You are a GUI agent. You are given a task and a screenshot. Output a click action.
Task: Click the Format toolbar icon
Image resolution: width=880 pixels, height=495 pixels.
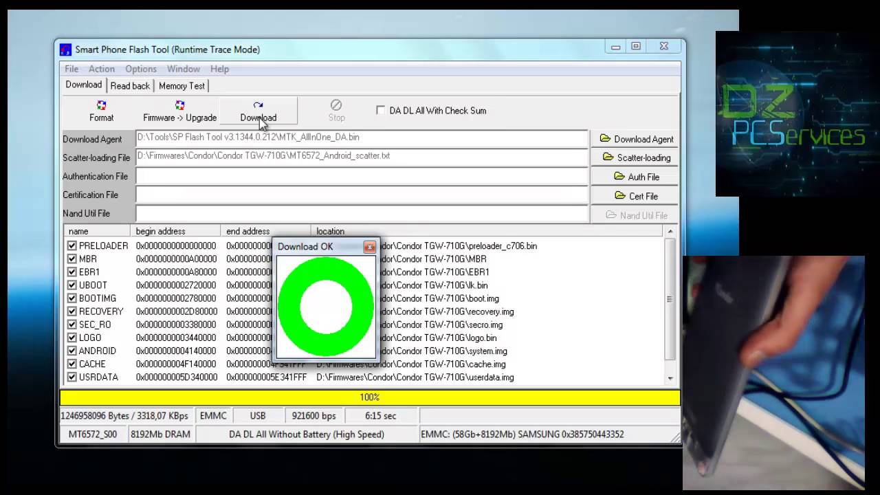(101, 111)
